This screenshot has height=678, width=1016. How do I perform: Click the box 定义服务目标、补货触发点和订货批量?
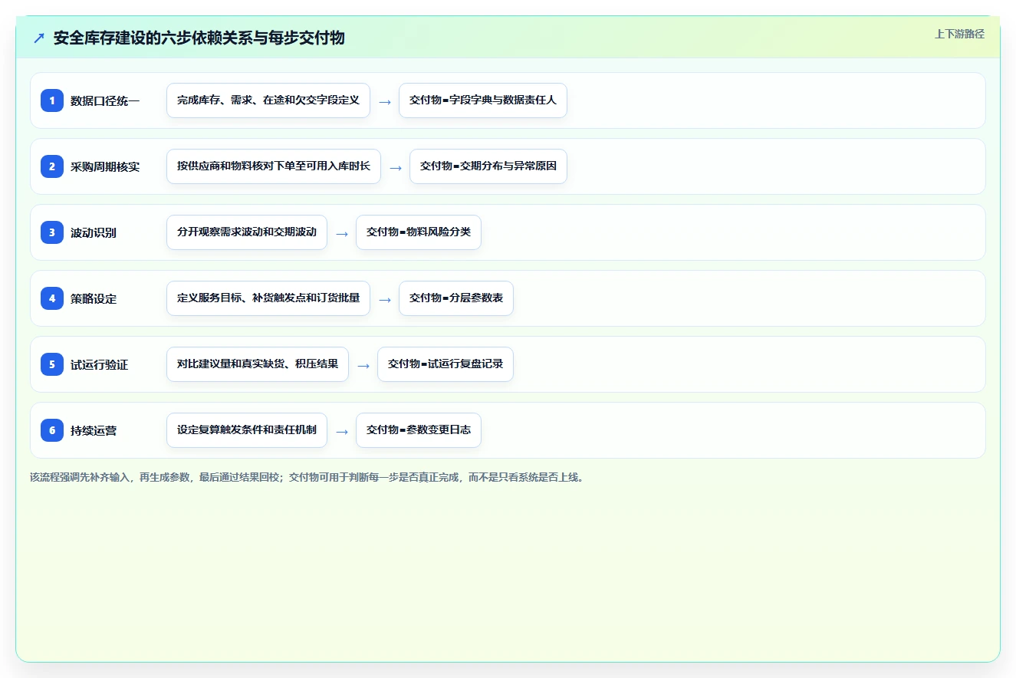268,298
